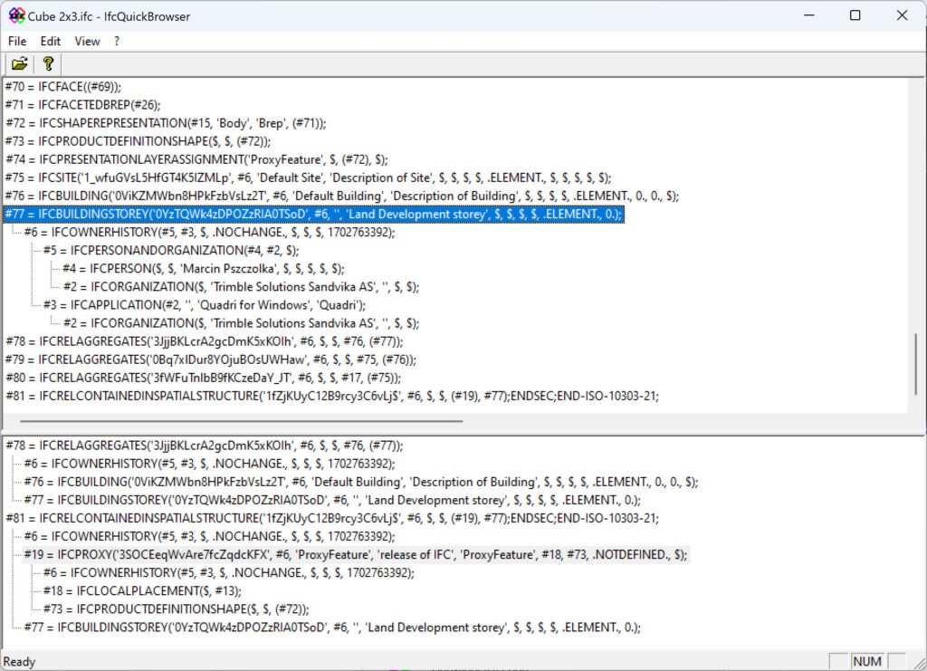927x671 pixels.
Task: Open the View menu
Action: pos(86,41)
